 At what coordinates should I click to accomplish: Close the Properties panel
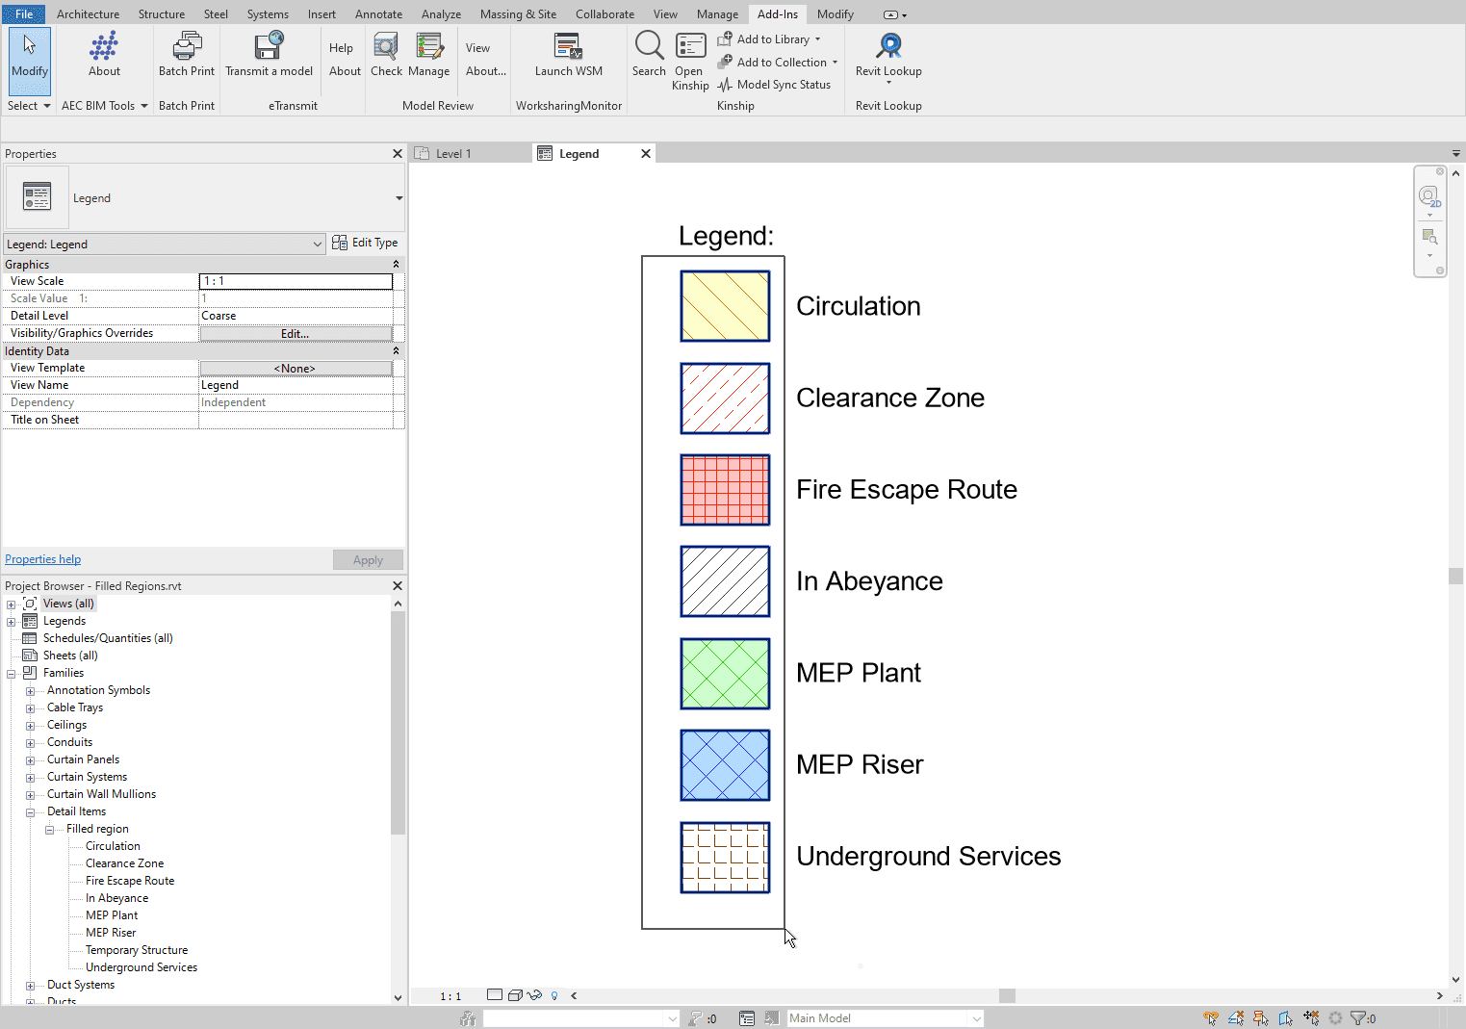[x=398, y=154]
